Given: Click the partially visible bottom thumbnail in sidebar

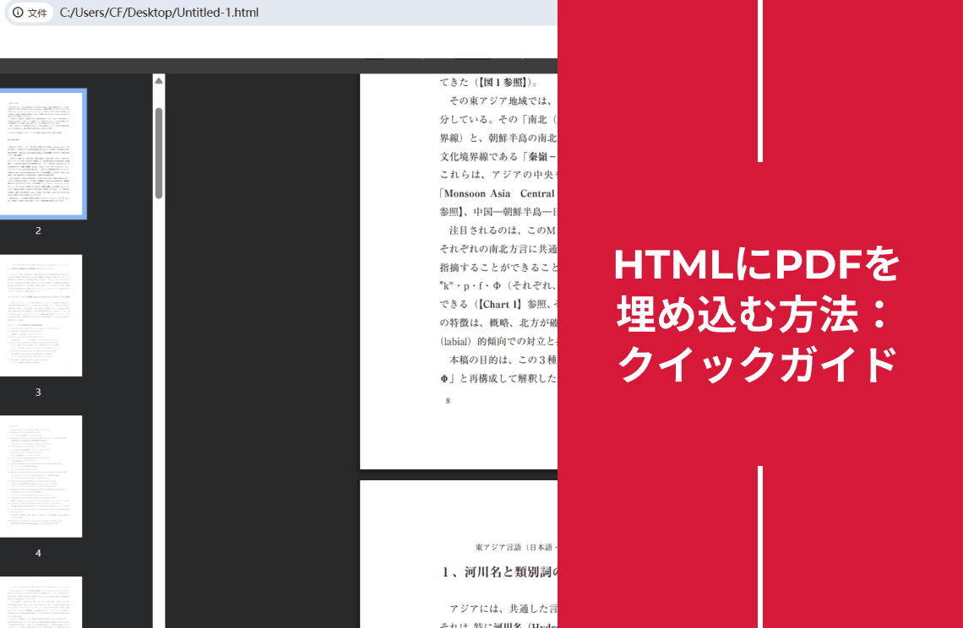Looking at the screenshot, I should tap(41, 604).
